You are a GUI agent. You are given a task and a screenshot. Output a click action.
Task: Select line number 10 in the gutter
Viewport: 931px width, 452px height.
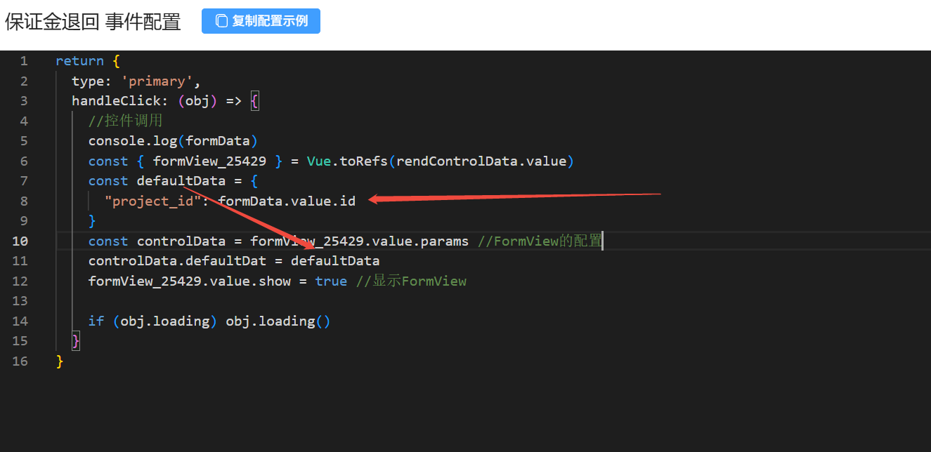click(20, 241)
